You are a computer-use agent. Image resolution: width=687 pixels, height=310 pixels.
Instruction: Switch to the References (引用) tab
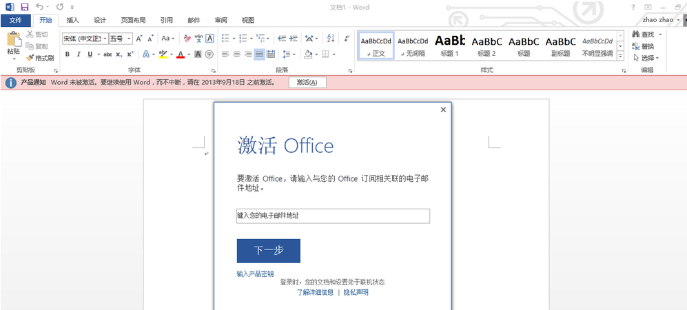(167, 20)
